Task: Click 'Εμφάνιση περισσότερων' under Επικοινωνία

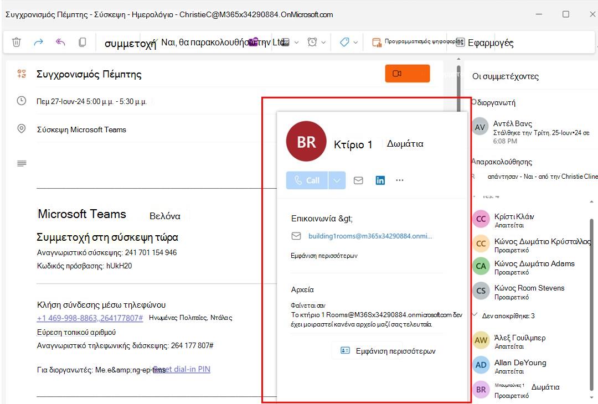Action: 324,256
